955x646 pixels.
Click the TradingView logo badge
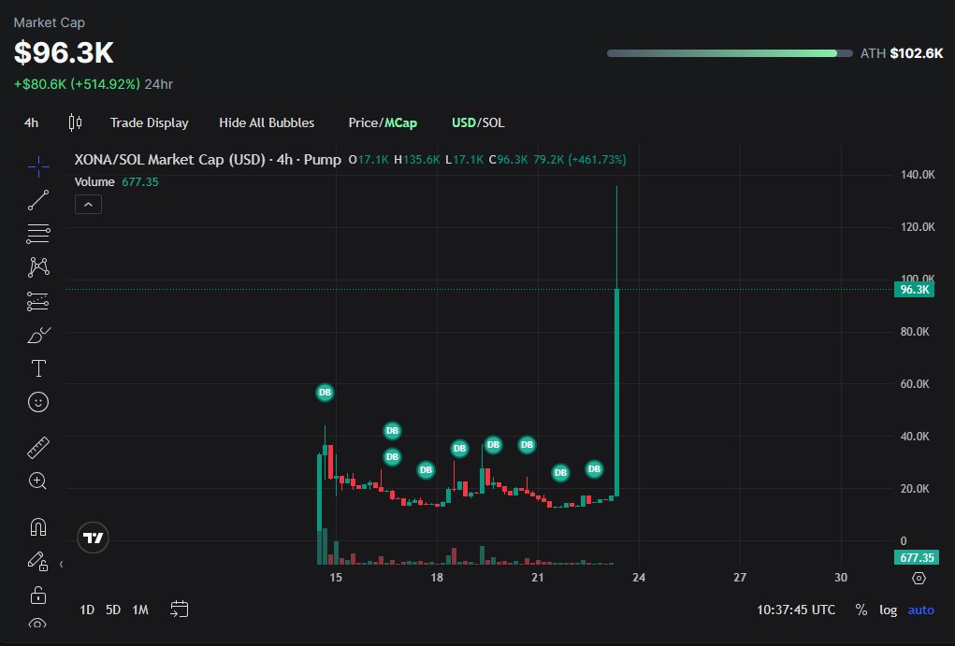[x=94, y=538]
